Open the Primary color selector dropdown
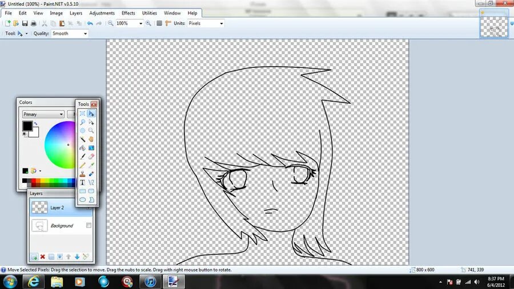This screenshot has width=514, height=289. (x=43, y=114)
